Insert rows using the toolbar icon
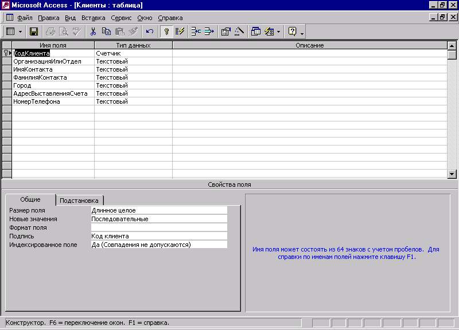Screen dimensions: 459x330 coord(196,32)
